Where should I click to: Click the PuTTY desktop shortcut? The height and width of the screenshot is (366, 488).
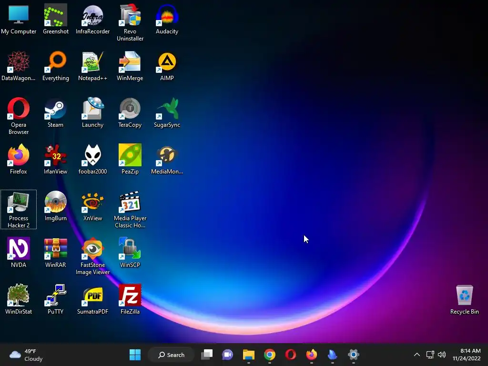coord(55,299)
